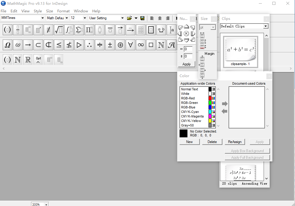Click the Apply Full Background button

click(x=247, y=157)
